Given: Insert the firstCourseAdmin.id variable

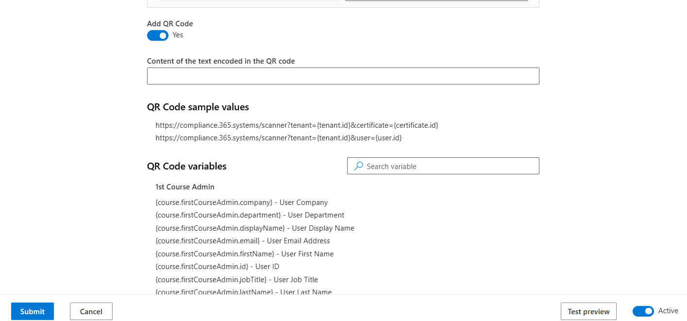Looking at the screenshot, I should click(217, 267).
